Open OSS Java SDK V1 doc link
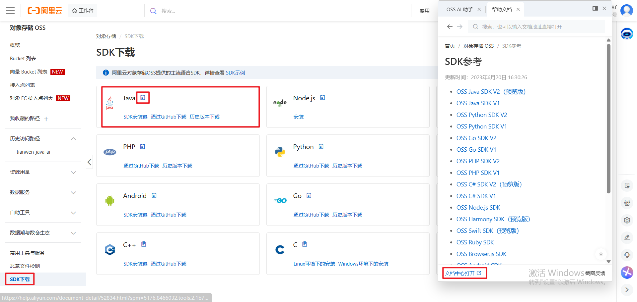This screenshot has width=637, height=302. click(x=478, y=103)
